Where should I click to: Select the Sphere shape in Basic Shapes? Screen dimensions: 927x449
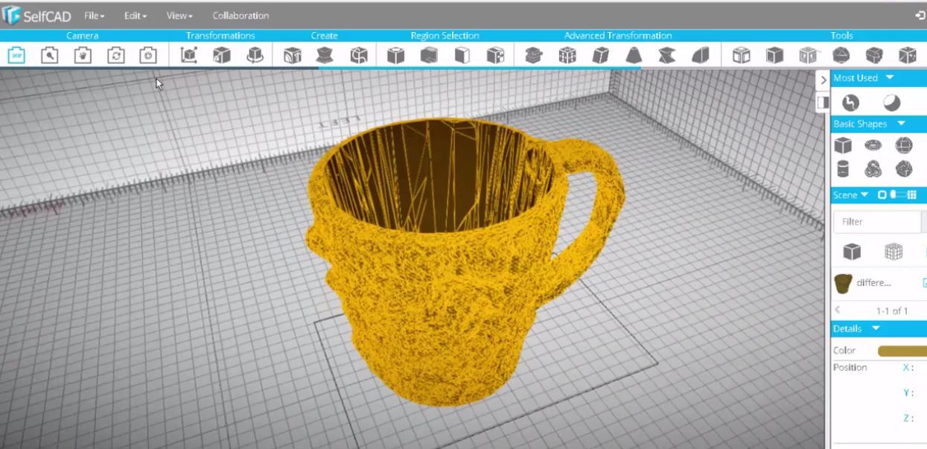903,144
